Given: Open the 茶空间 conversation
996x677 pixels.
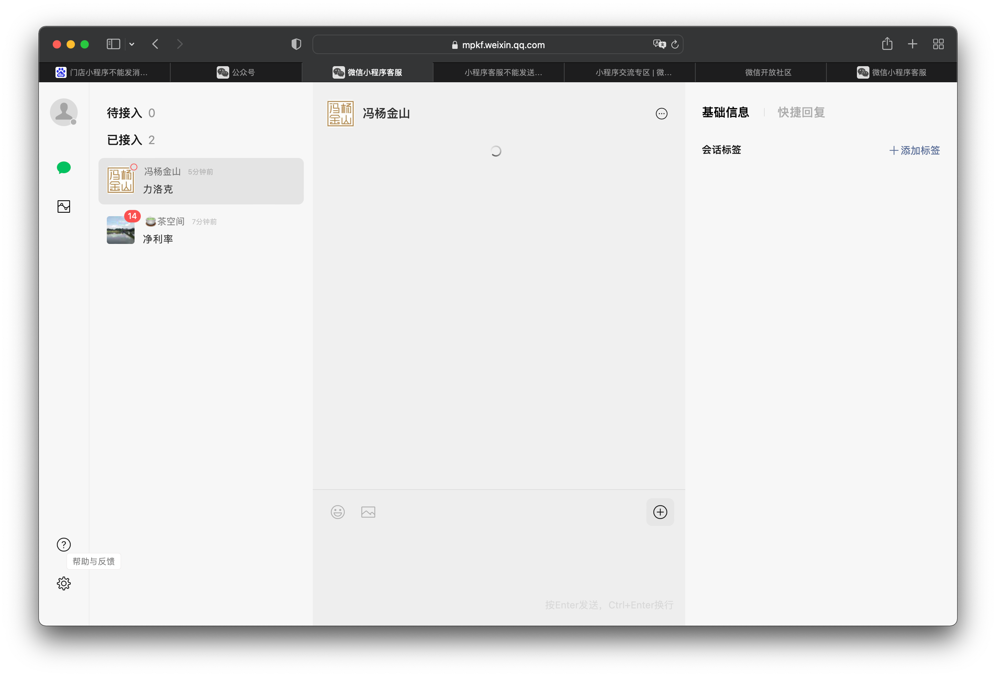Looking at the screenshot, I should pos(200,230).
